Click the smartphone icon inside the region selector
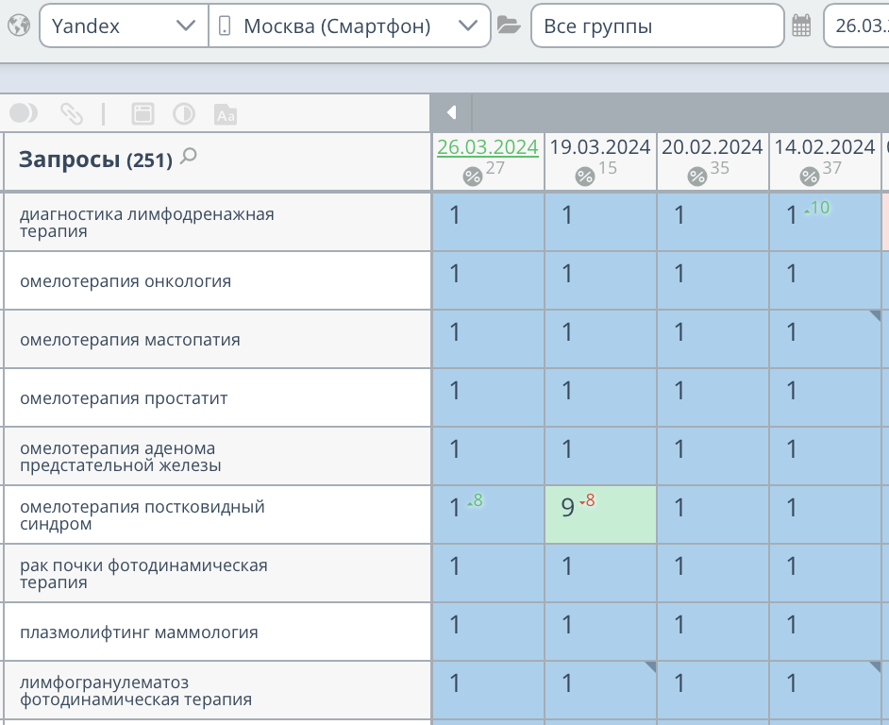Viewport: 889px width, 725px height. tap(226, 25)
